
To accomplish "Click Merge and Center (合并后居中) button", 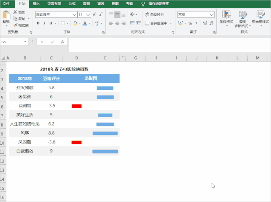I will pyautogui.click(x=156, y=23).
